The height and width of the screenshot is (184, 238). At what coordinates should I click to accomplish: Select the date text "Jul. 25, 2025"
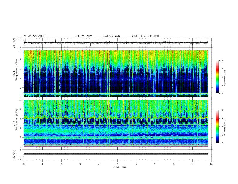click(x=84, y=36)
